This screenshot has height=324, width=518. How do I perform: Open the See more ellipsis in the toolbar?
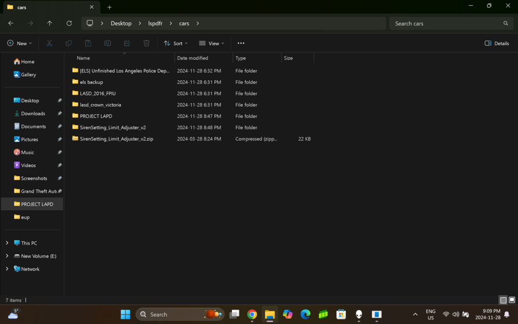point(240,43)
